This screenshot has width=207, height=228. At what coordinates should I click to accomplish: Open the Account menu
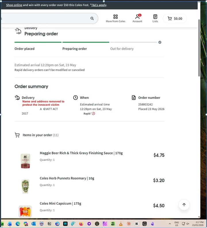(137, 18)
